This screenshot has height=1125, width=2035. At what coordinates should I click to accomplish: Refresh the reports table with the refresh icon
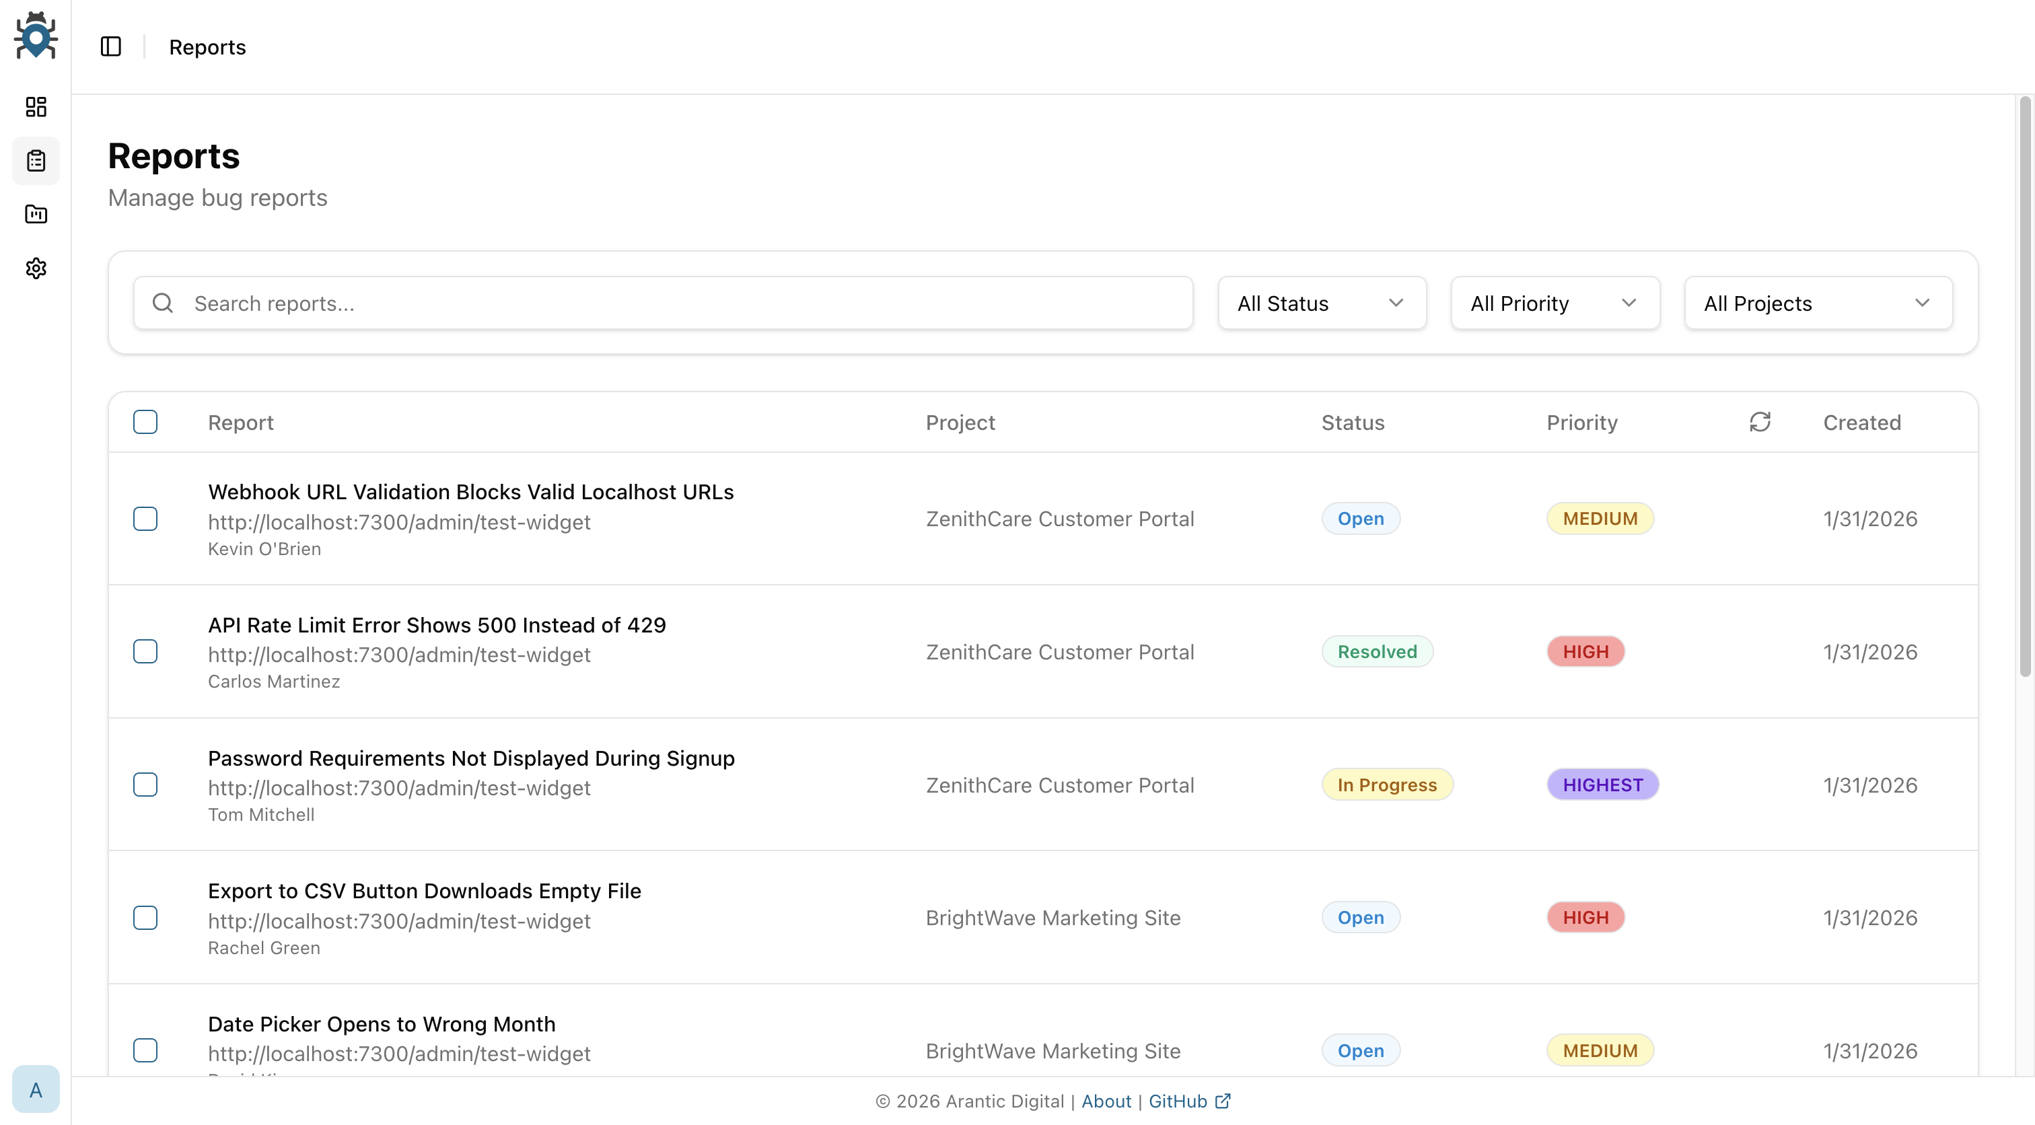tap(1760, 422)
